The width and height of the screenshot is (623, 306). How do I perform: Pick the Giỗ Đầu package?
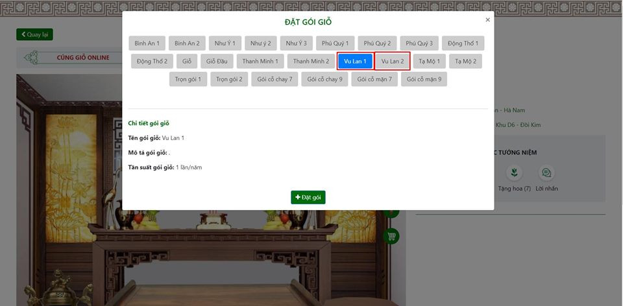coord(216,62)
